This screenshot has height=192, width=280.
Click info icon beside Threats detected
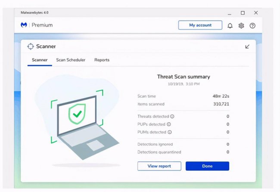172,117
